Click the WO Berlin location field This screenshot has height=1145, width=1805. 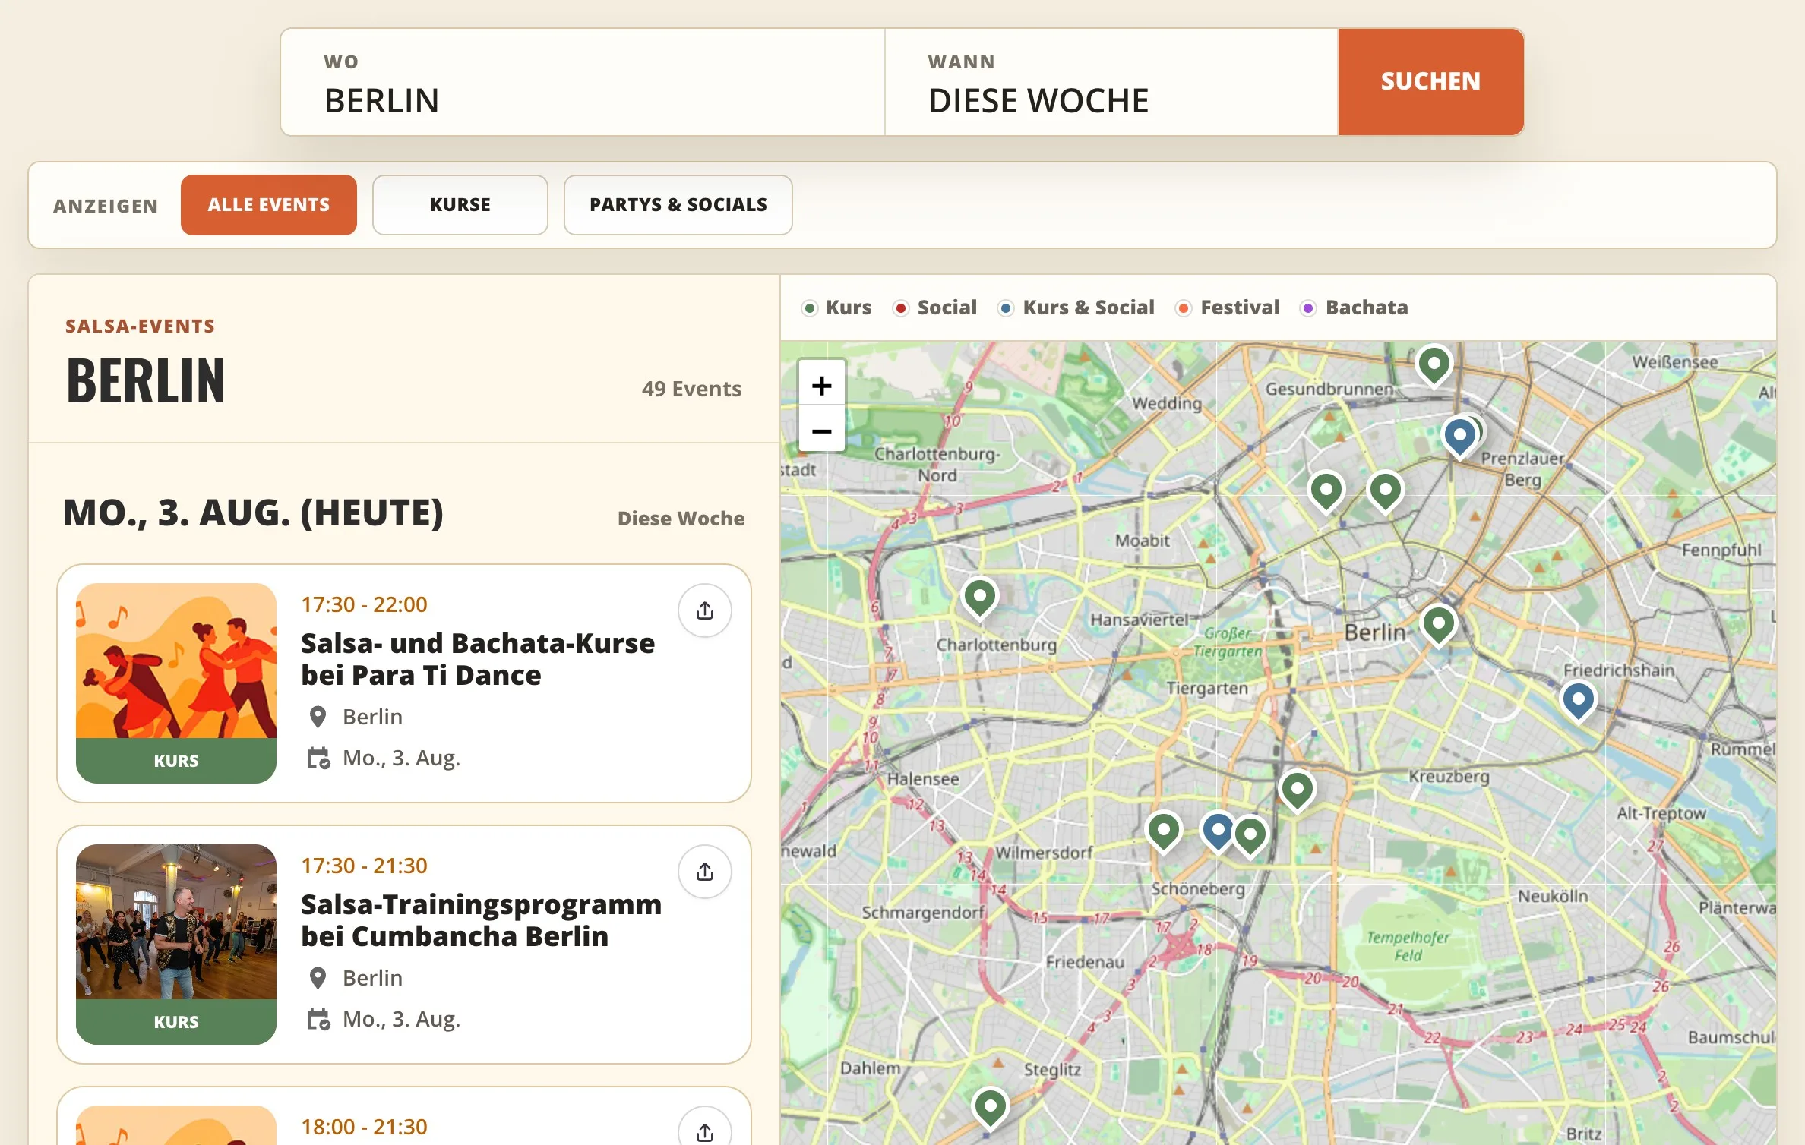pos(583,83)
